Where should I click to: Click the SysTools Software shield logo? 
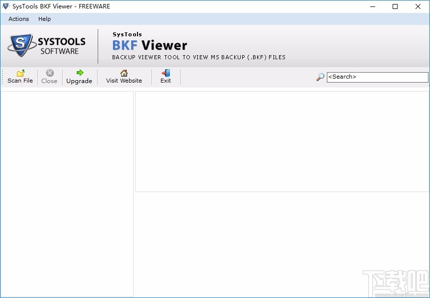point(20,45)
